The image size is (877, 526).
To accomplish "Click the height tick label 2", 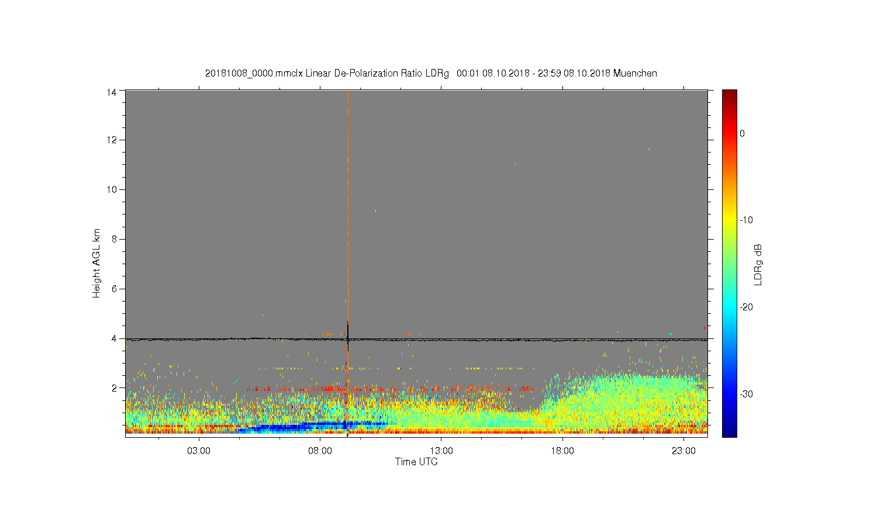I will point(114,387).
